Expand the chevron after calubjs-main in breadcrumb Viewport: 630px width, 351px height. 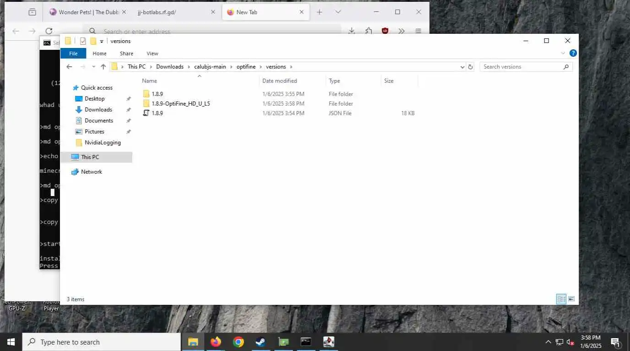(231, 67)
